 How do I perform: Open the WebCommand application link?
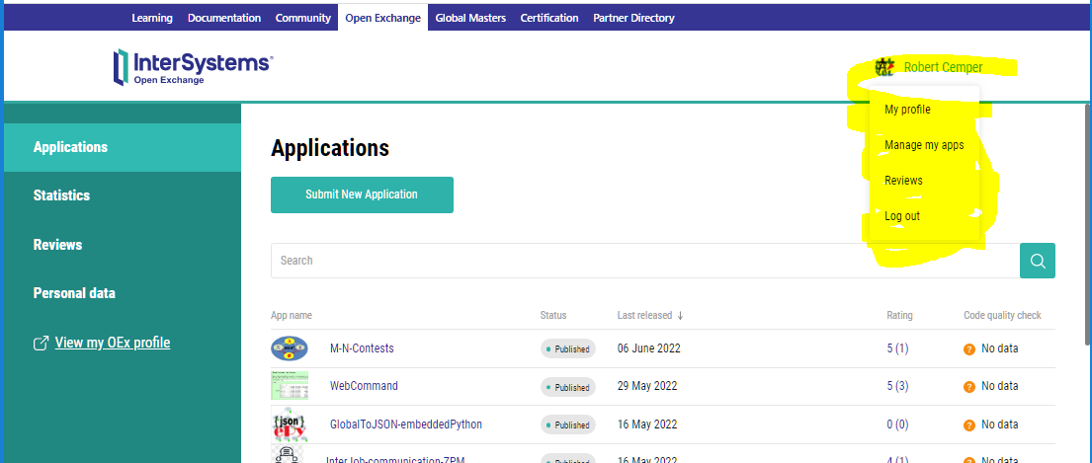364,387
